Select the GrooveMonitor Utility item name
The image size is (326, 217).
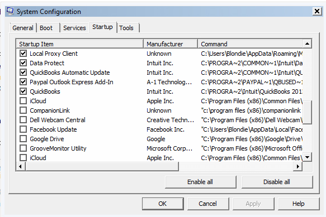[58, 148]
